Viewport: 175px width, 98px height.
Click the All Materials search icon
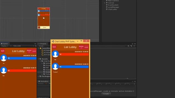pyautogui.click(x=42, y=50)
